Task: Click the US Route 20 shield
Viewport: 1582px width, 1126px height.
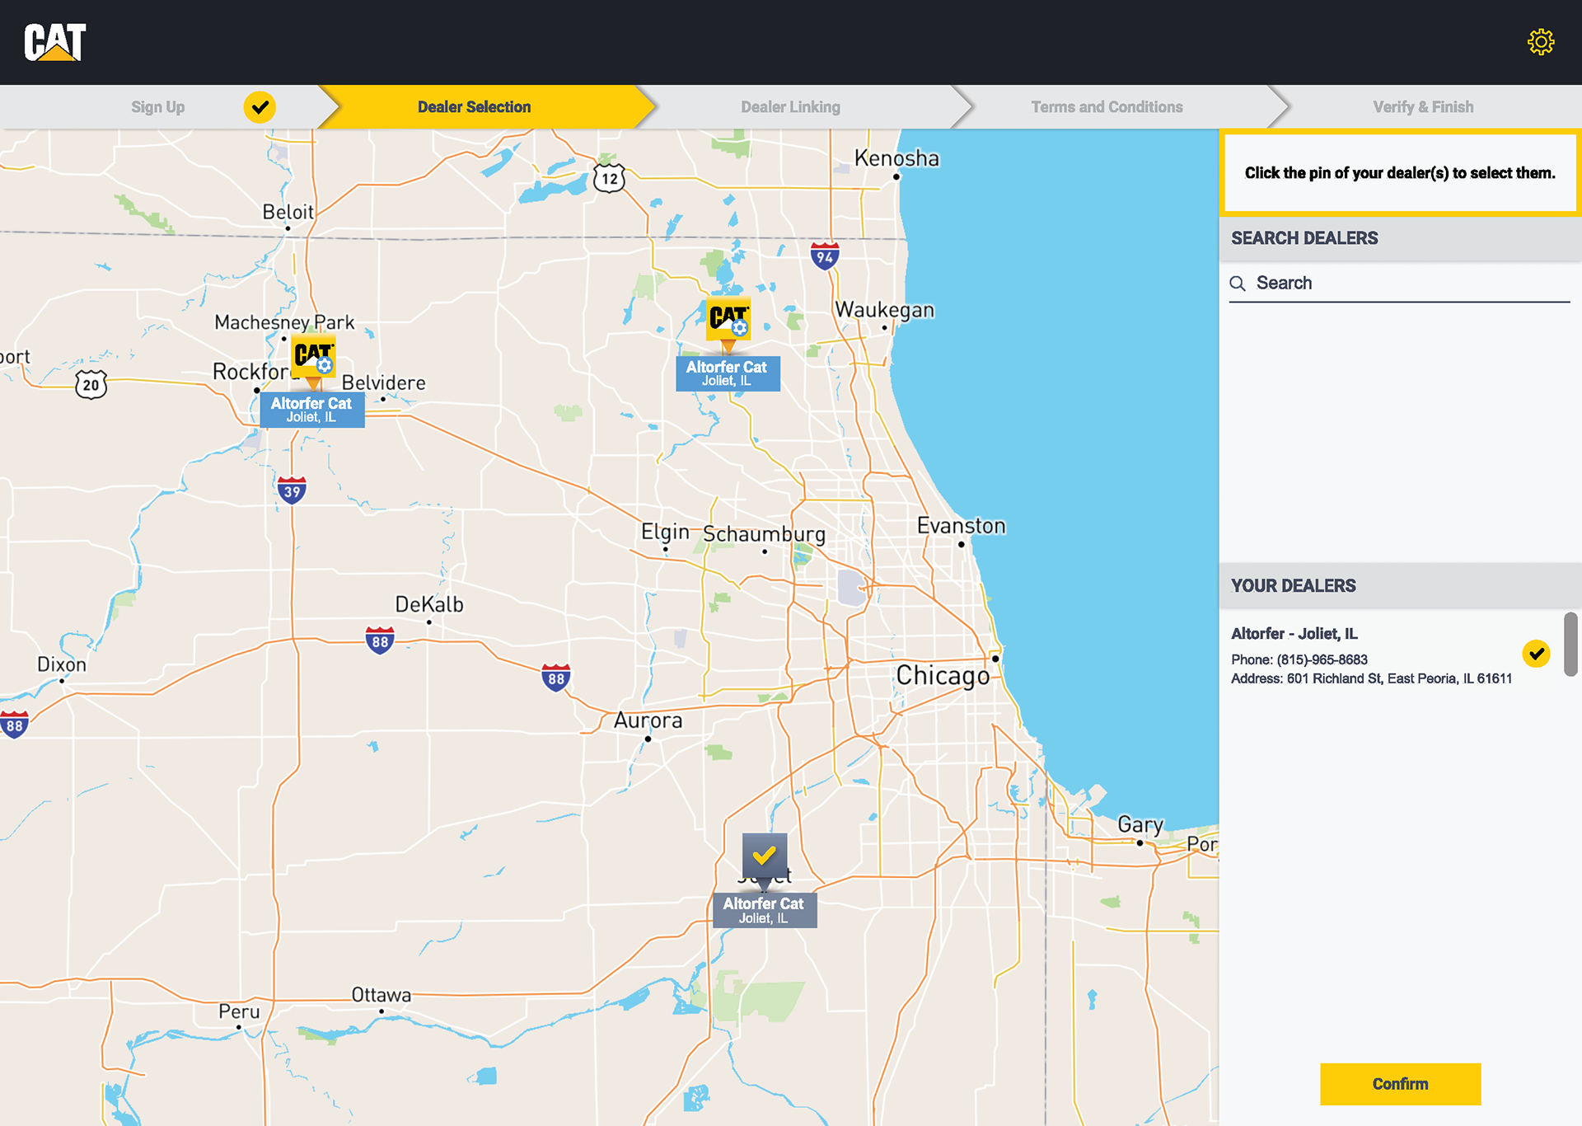Action: (x=91, y=385)
